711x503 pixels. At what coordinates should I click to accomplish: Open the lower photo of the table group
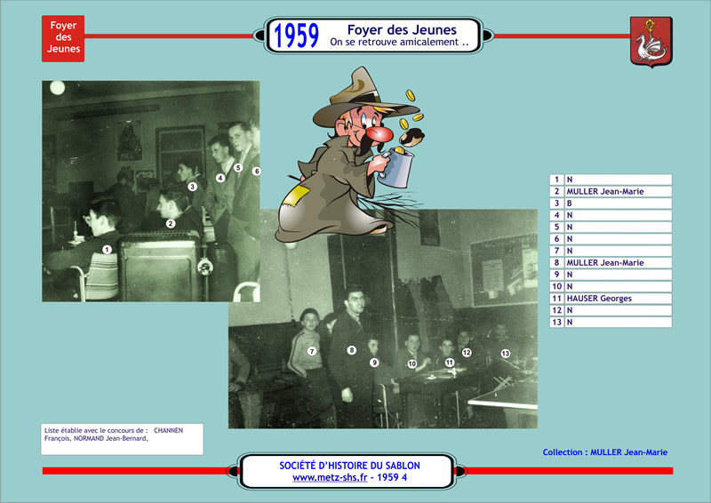tap(383, 319)
